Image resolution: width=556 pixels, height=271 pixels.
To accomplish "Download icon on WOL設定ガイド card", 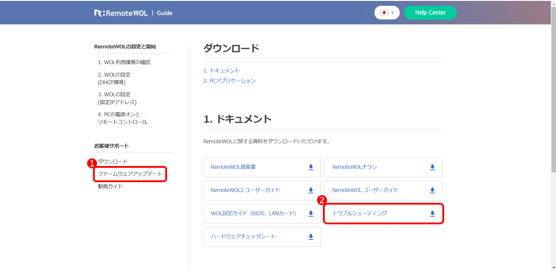I will [x=311, y=214].
